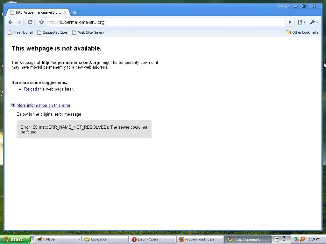Click the orange search tray icon

pos(302,240)
